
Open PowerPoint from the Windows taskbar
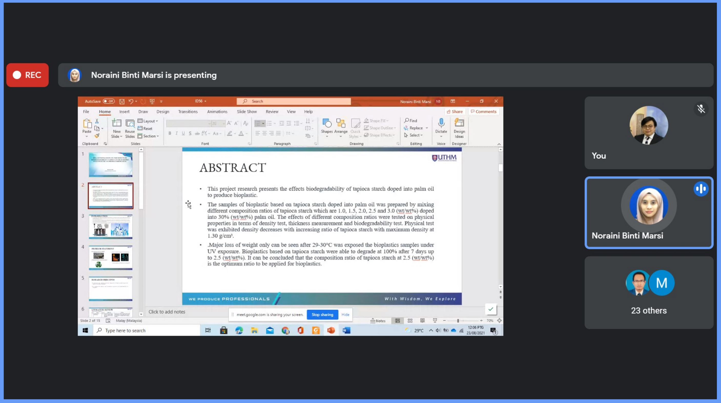pos(331,330)
